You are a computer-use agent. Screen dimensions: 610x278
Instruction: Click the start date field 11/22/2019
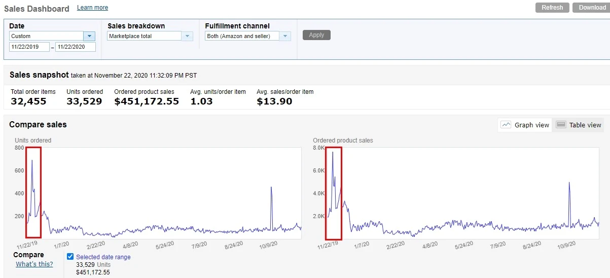click(29, 47)
